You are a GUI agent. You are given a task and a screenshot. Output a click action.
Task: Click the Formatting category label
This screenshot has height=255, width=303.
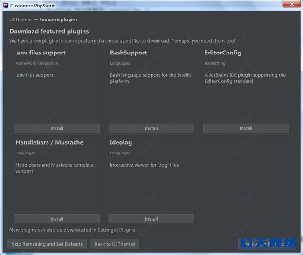coord(215,63)
